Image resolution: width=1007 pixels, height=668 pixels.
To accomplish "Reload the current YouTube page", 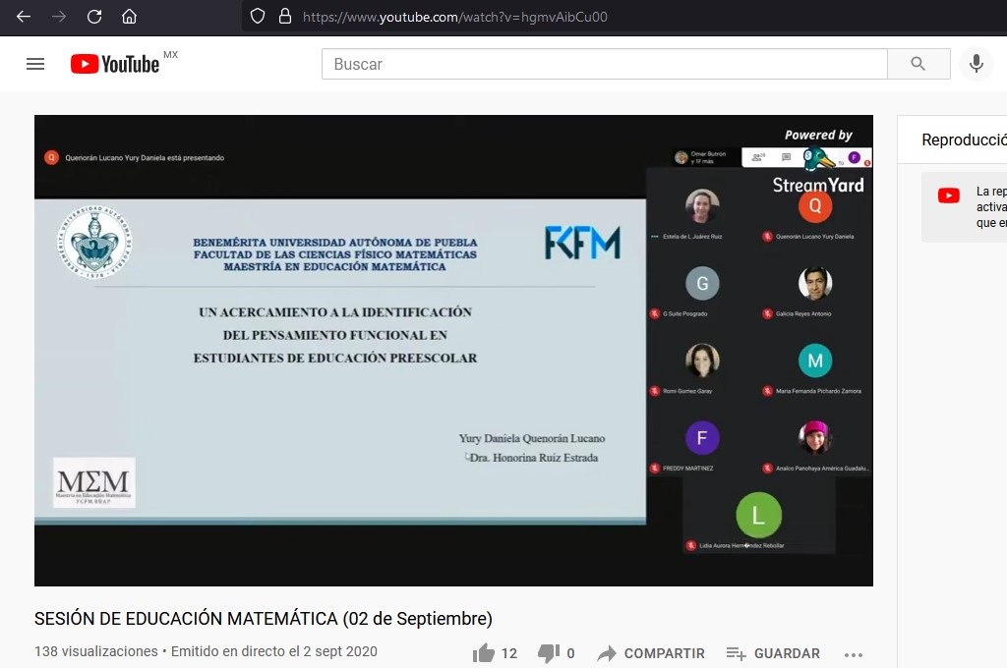I will 94,17.
